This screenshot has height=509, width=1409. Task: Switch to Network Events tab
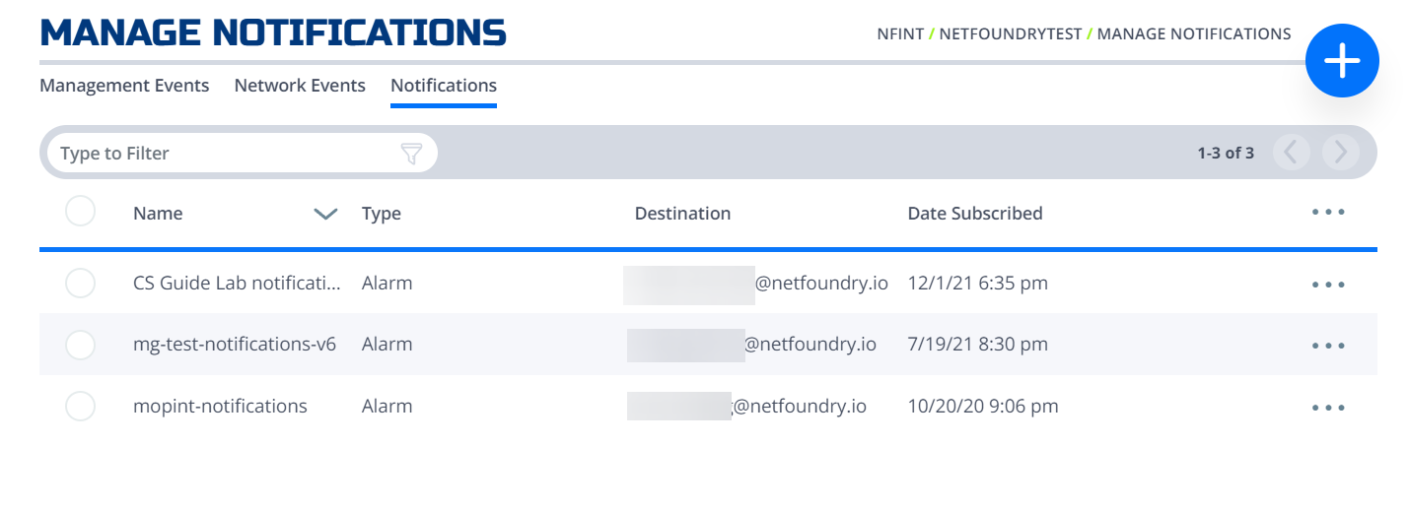(300, 86)
